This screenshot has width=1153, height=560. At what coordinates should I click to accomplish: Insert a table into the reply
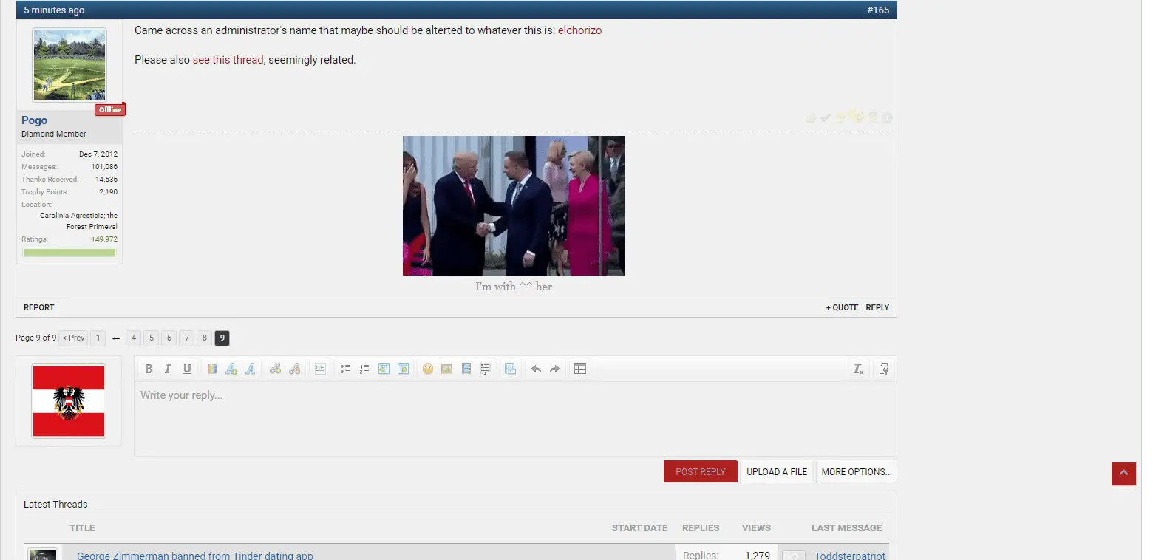[x=580, y=369]
